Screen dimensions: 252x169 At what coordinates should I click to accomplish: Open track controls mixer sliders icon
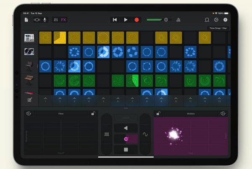[56, 20]
